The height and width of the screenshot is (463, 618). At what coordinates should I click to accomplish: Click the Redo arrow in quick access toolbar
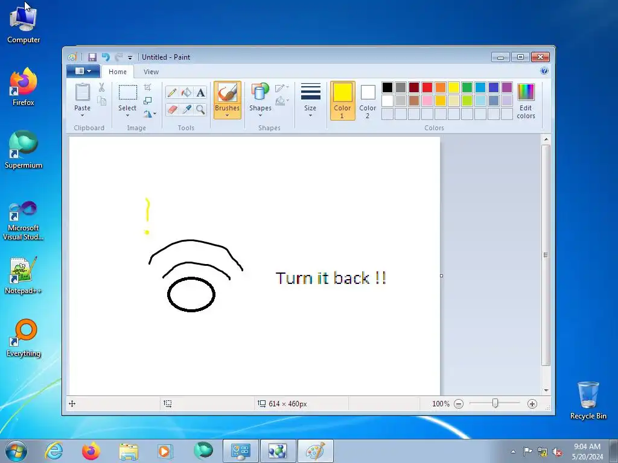coord(119,57)
